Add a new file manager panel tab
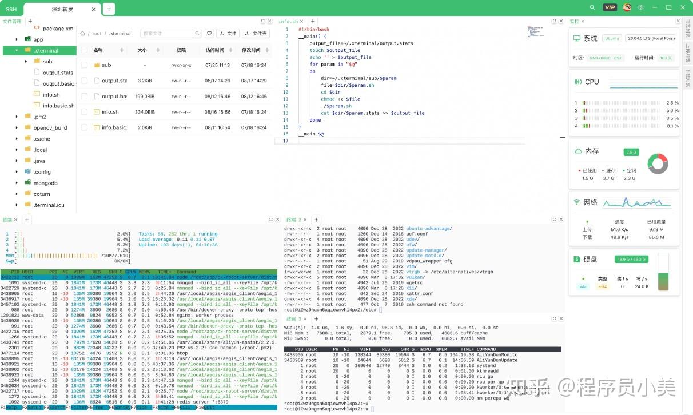The width and height of the screenshot is (693, 415). [30, 21]
